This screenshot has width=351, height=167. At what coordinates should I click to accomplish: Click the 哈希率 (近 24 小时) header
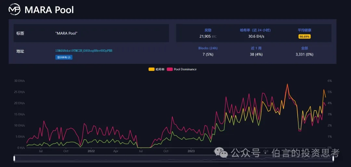[255, 30]
